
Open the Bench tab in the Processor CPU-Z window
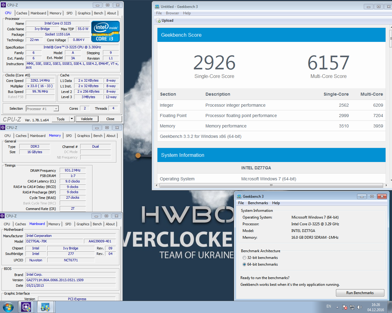point(99,13)
